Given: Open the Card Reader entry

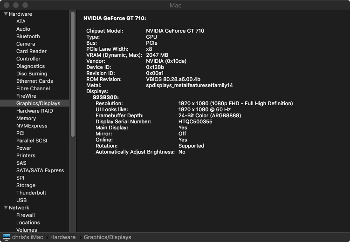Looking at the screenshot, I should [31, 51].
